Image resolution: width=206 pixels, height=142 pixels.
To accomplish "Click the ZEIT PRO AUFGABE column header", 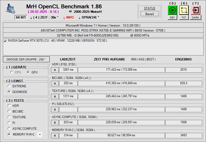I will coord(110,59).
